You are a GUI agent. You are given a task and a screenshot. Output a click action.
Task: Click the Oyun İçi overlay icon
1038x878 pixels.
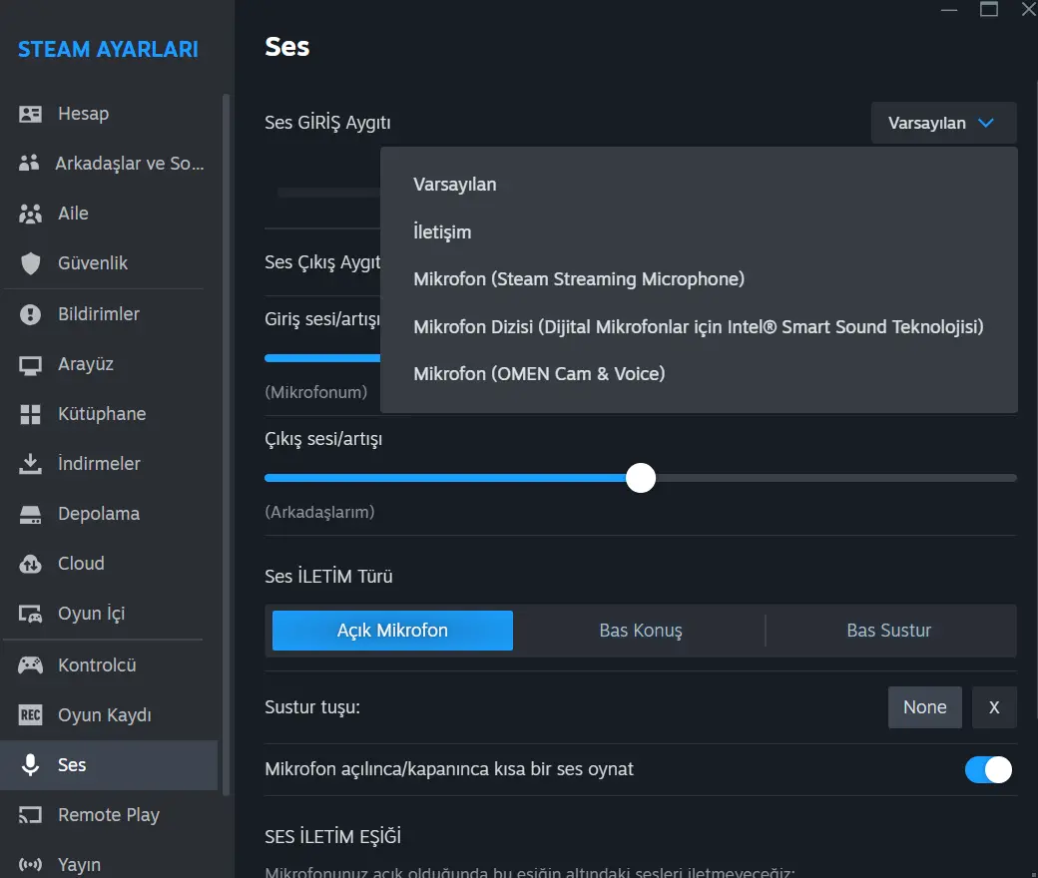pyautogui.click(x=30, y=614)
